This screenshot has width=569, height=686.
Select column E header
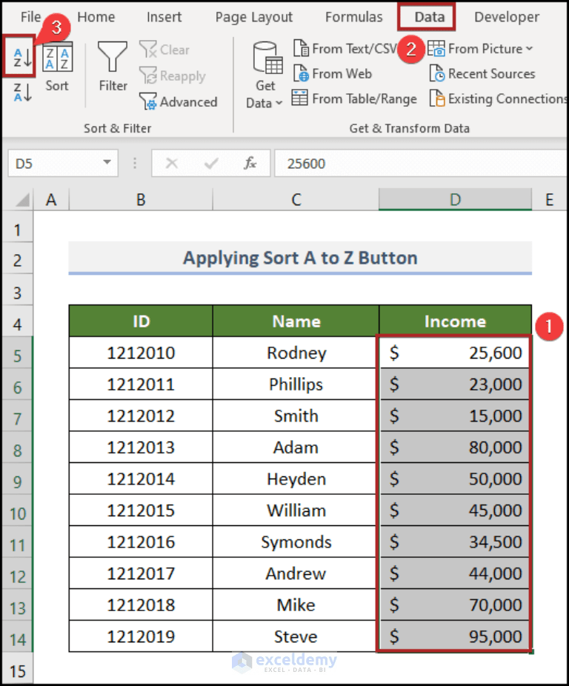549,200
